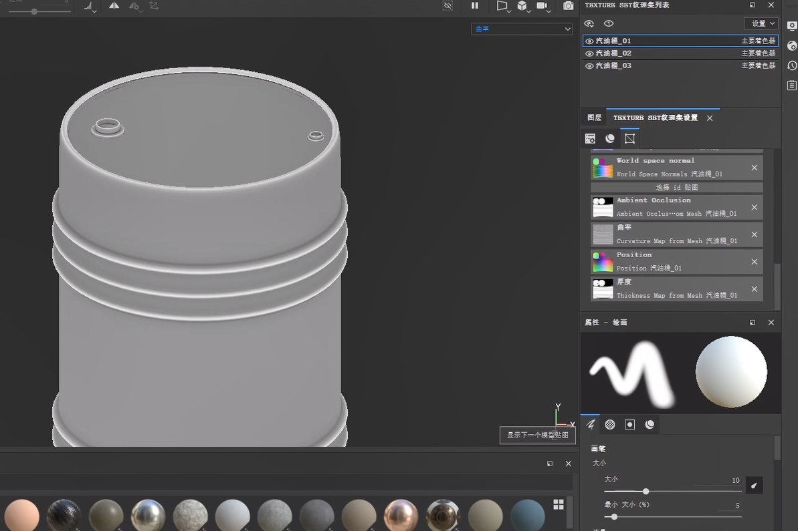Remove the Ambient Occlusion mesh map
The width and height of the screenshot is (798, 531).
(x=754, y=207)
